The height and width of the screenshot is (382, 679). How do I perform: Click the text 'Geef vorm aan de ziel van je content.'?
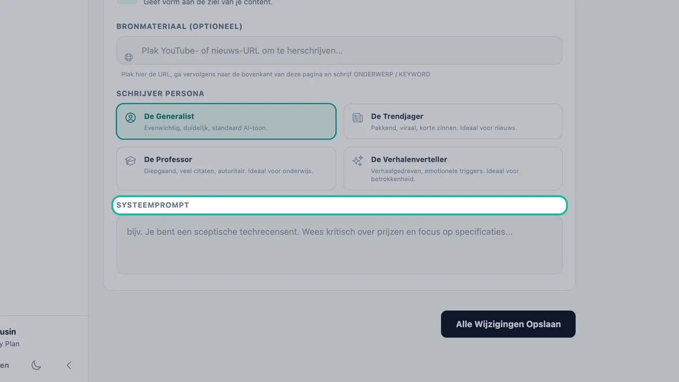click(x=208, y=3)
